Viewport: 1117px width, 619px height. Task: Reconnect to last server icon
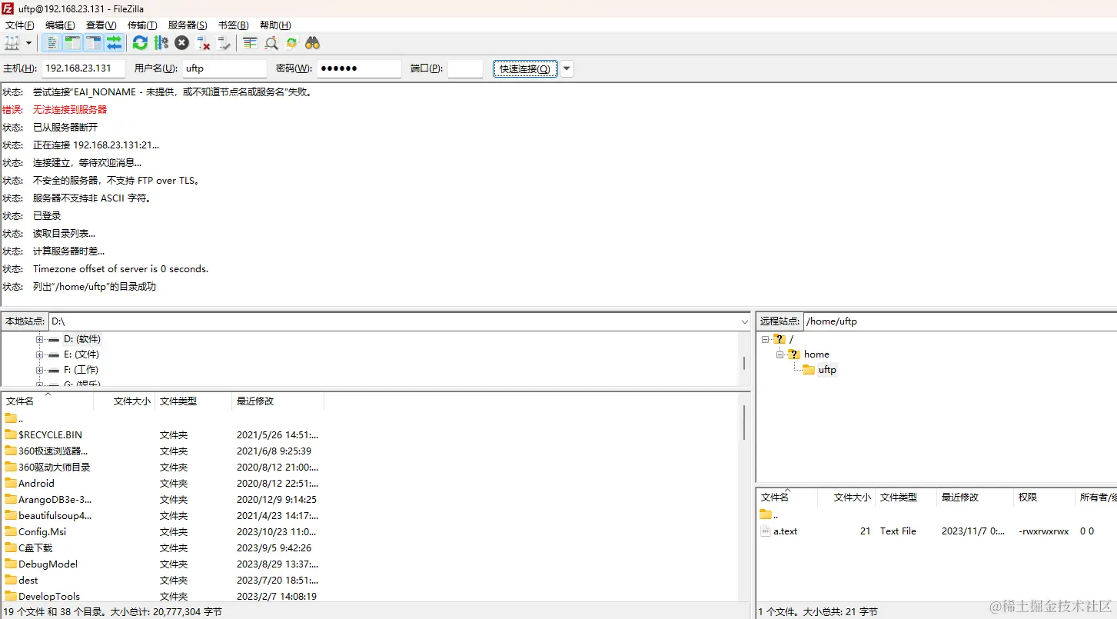[224, 43]
